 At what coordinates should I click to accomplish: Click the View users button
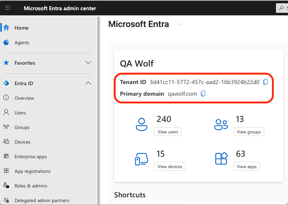(x=168, y=132)
